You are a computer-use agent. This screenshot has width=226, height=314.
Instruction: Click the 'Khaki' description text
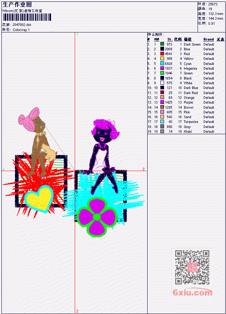(188, 131)
